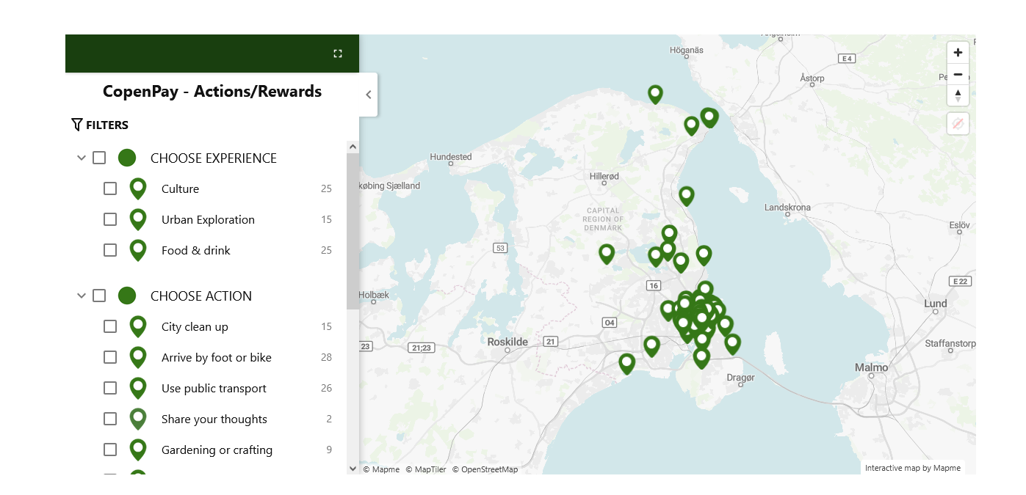The height and width of the screenshot is (495, 1026).
Task: Select the Urban Exploration filter label
Action: pyautogui.click(x=208, y=219)
